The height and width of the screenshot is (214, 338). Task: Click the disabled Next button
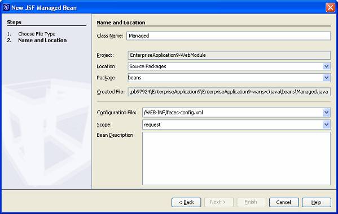click(219, 202)
